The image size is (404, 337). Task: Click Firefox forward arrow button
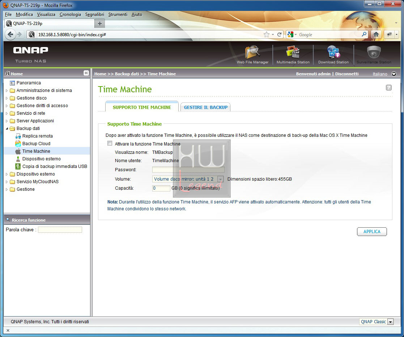point(20,34)
